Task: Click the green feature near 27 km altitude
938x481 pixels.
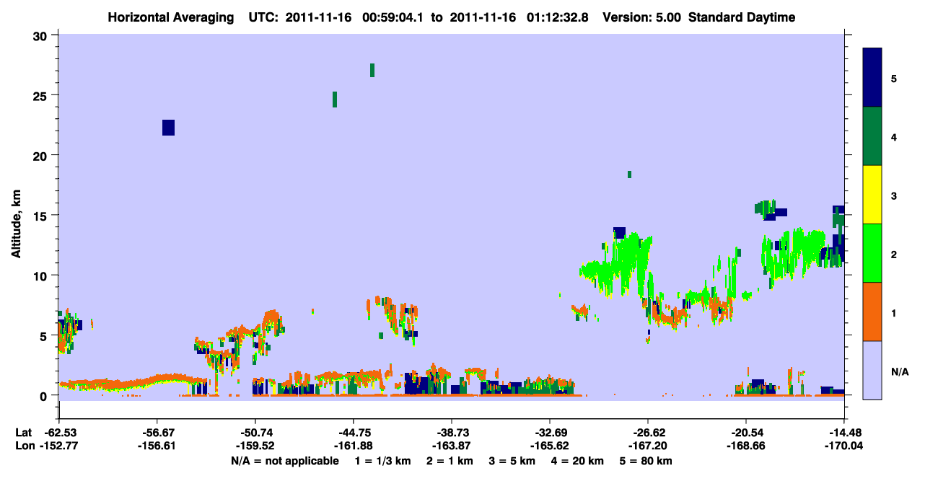Action: click(372, 70)
